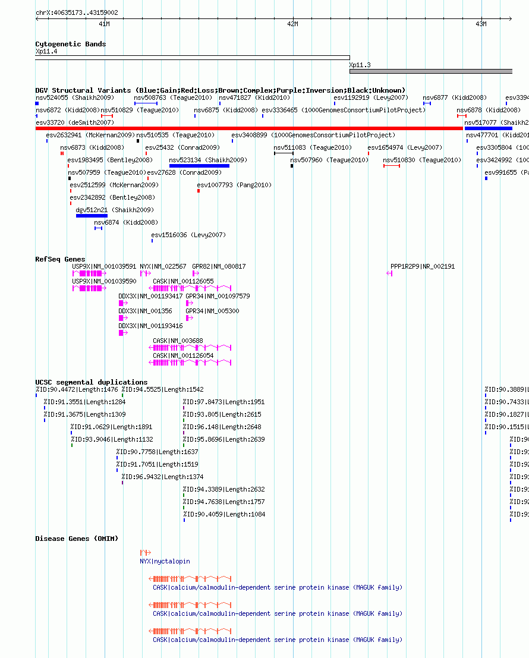This screenshot has width=529, height=658.
Task: Open the USP9X NM_001039591 gene glyph
Action: [89, 273]
